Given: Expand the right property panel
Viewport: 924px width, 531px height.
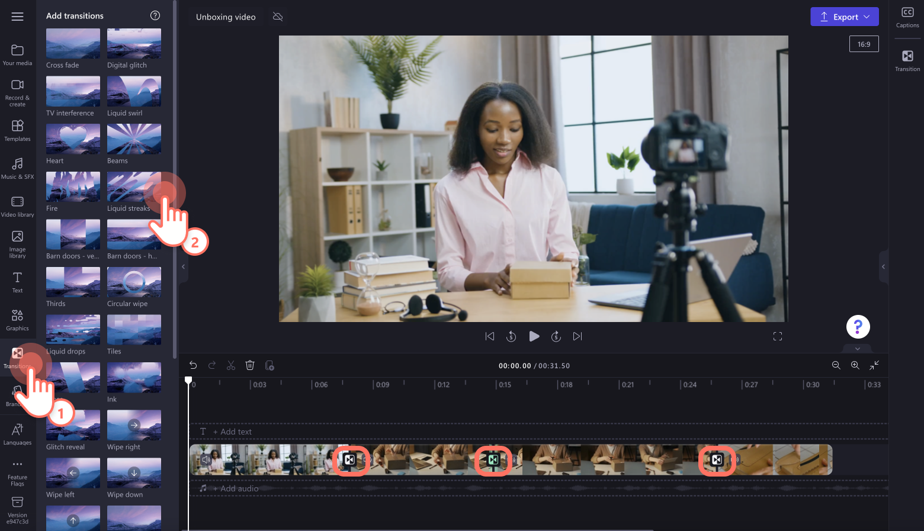Looking at the screenshot, I should (x=883, y=267).
